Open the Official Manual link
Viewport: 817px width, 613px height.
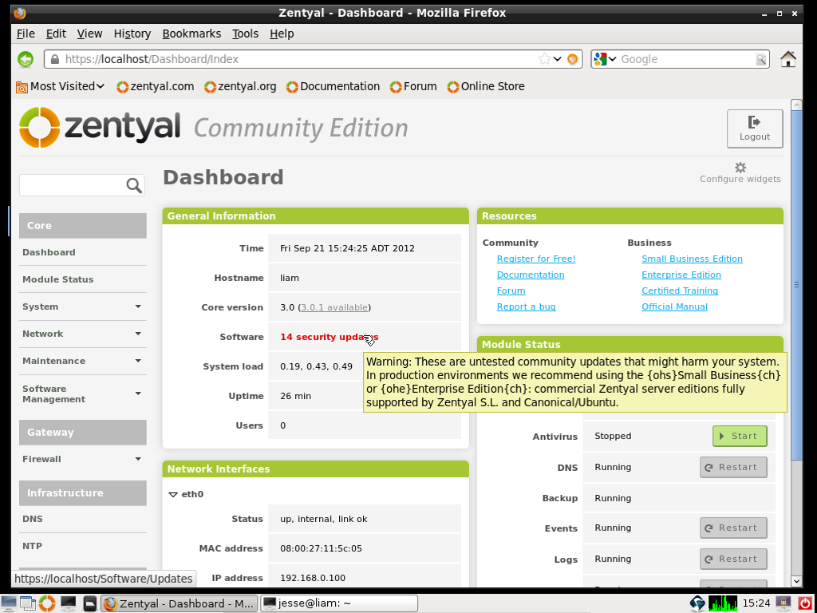(674, 306)
